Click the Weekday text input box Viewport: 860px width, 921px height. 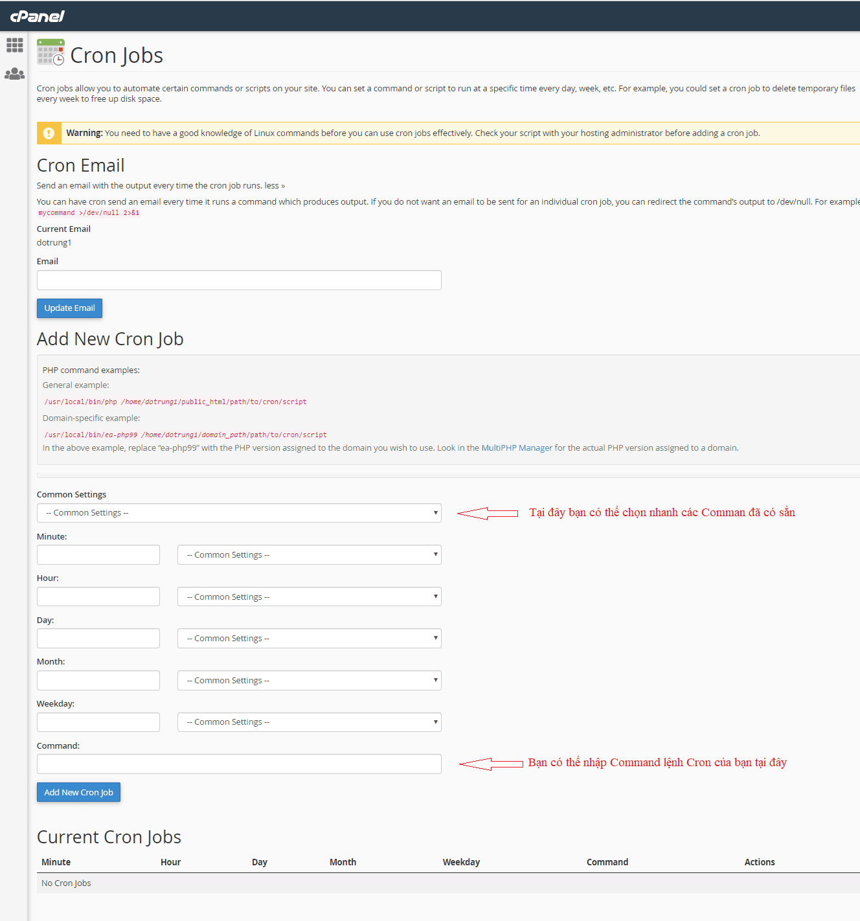click(x=98, y=722)
